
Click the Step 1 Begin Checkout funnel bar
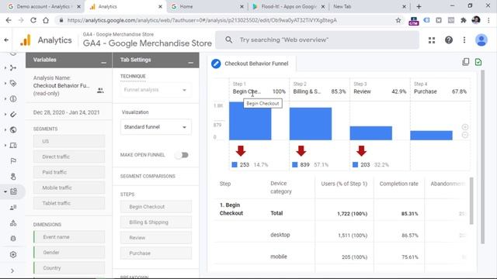[x=250, y=121]
